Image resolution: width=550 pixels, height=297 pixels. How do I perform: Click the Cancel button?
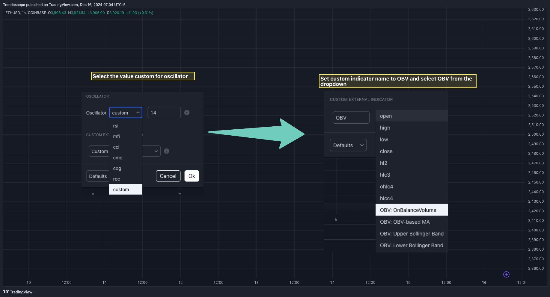[168, 176]
